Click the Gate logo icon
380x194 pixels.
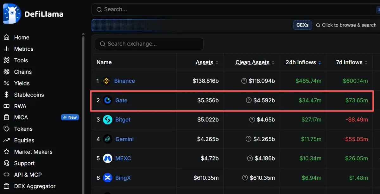(108, 100)
